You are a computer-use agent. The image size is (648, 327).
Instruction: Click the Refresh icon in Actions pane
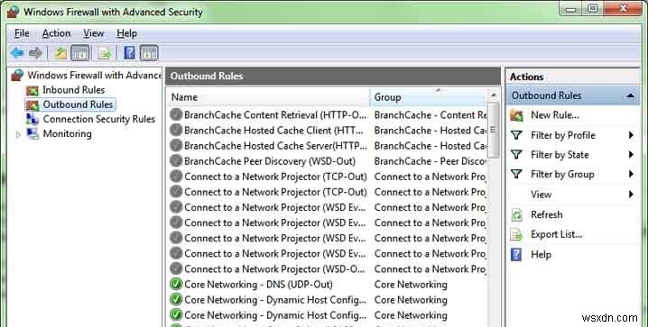click(516, 214)
